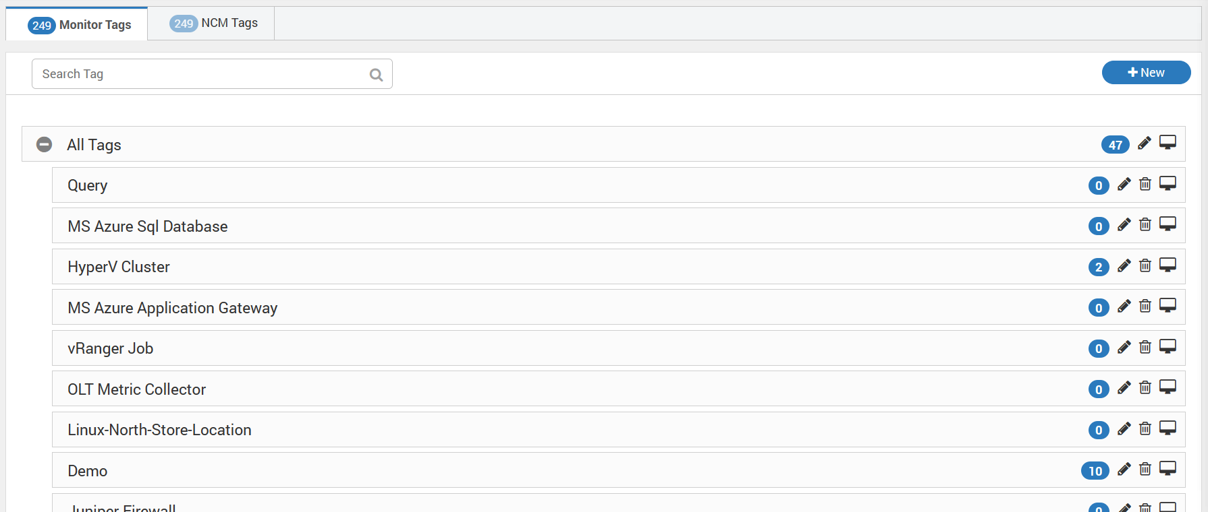This screenshot has height=512, width=1208.
Task: Open monitor view for HyperV Cluster tag
Action: (x=1168, y=265)
